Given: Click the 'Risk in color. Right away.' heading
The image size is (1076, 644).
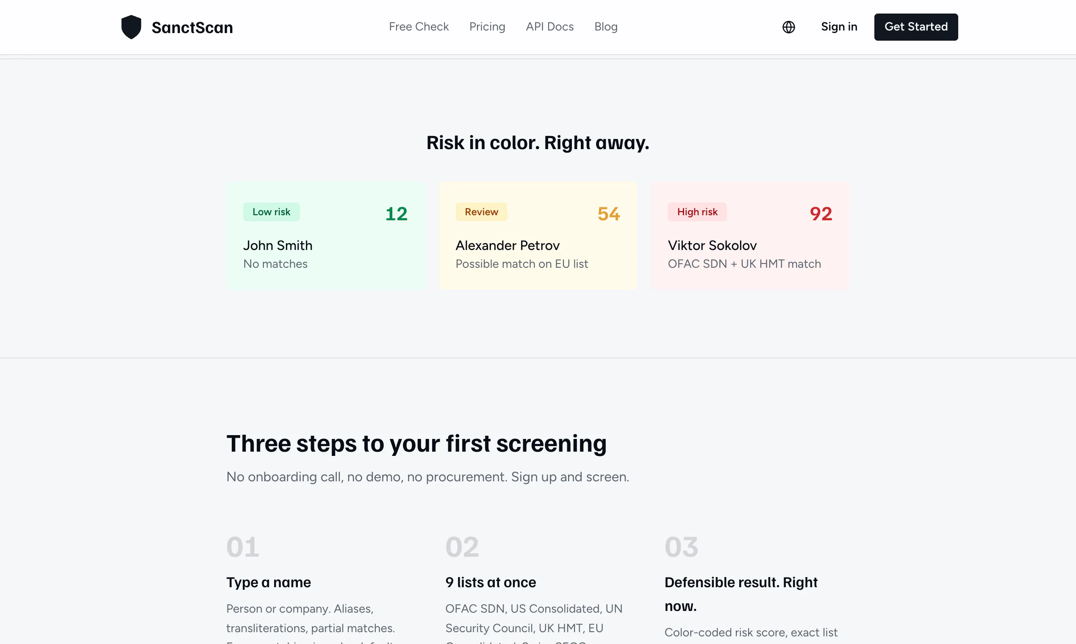Looking at the screenshot, I should click(538, 143).
